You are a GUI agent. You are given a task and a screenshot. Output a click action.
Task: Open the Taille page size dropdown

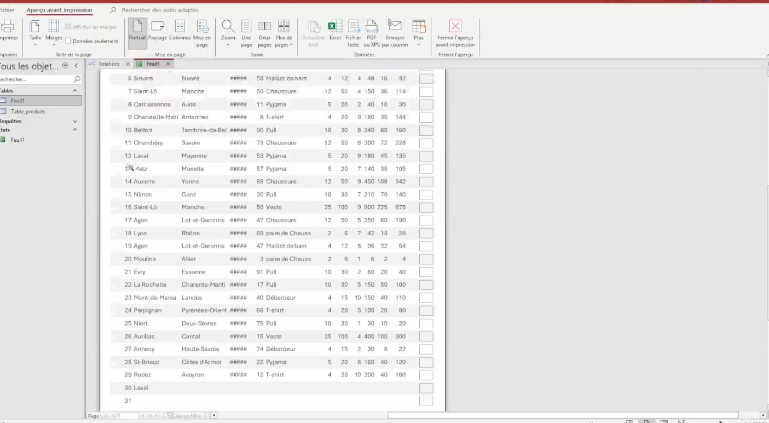pos(35,33)
